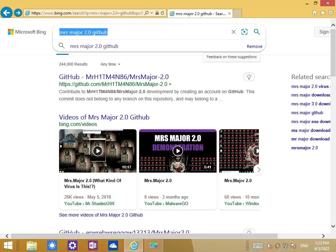Open a new blank tab

pos(237,13)
